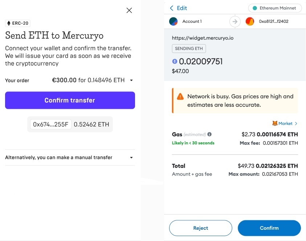
Task: Click the MetaMask fox Market icon
Action: point(275,124)
